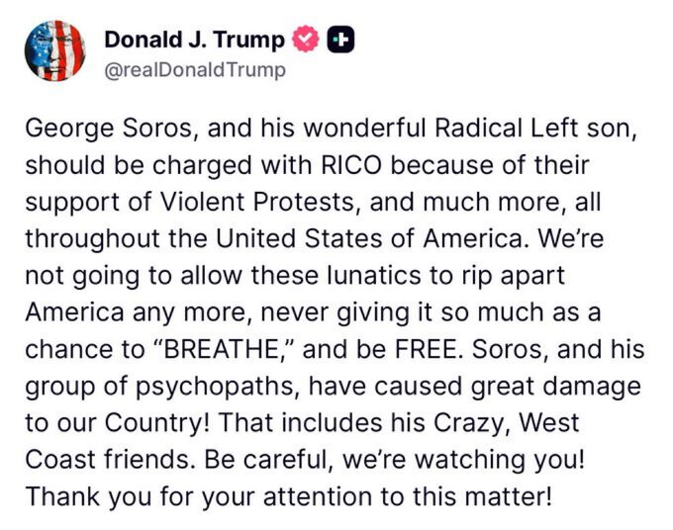
Task: Click the phrase "Radical Left son"
Action: [x=535, y=128]
